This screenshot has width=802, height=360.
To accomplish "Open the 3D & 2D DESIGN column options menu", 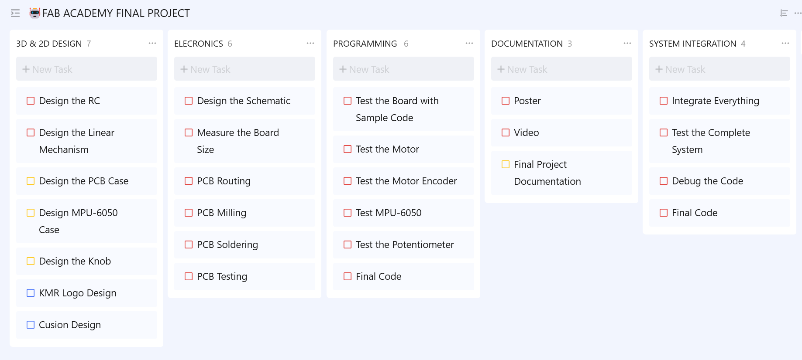I will point(152,43).
